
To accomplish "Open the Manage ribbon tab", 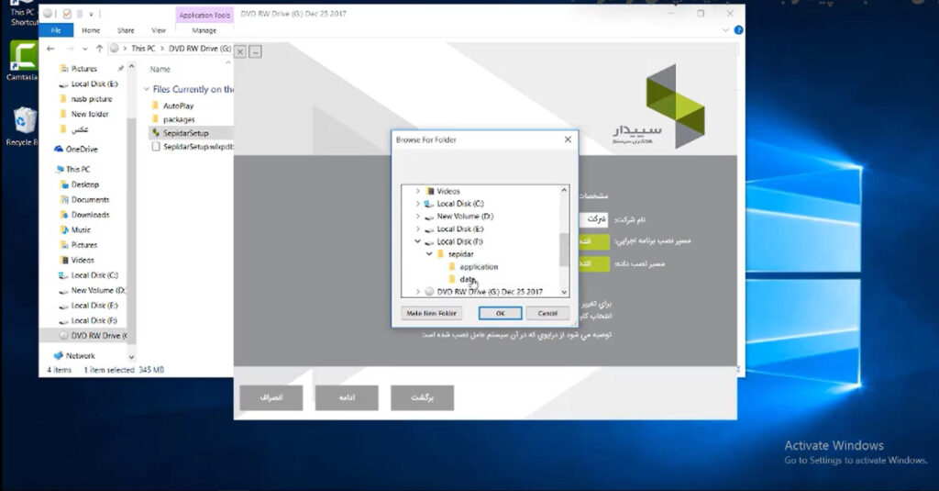I will pyautogui.click(x=204, y=30).
